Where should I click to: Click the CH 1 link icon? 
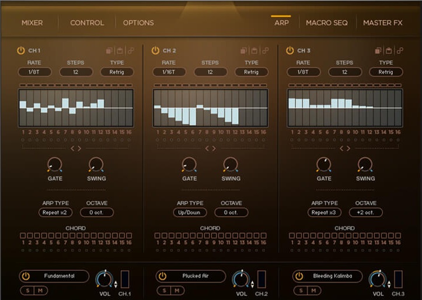[x=131, y=51]
